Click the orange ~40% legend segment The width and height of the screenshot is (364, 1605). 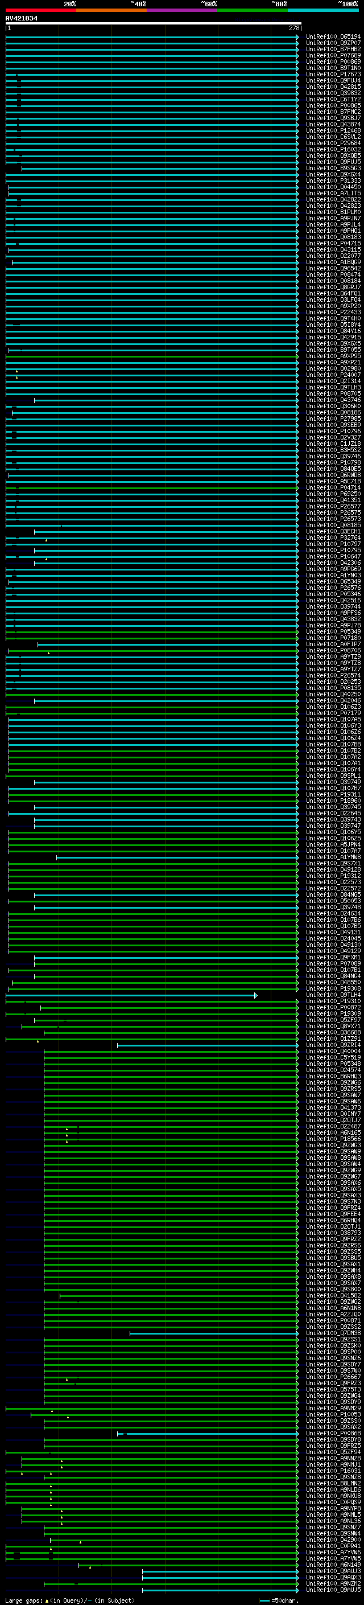click(111, 10)
